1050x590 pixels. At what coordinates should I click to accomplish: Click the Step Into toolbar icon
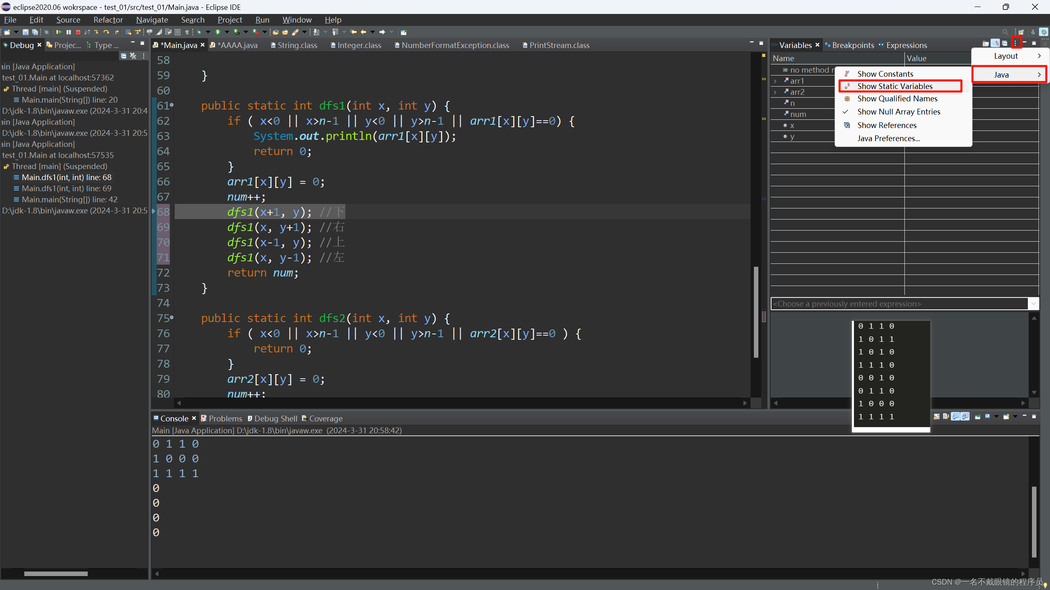[x=96, y=32]
